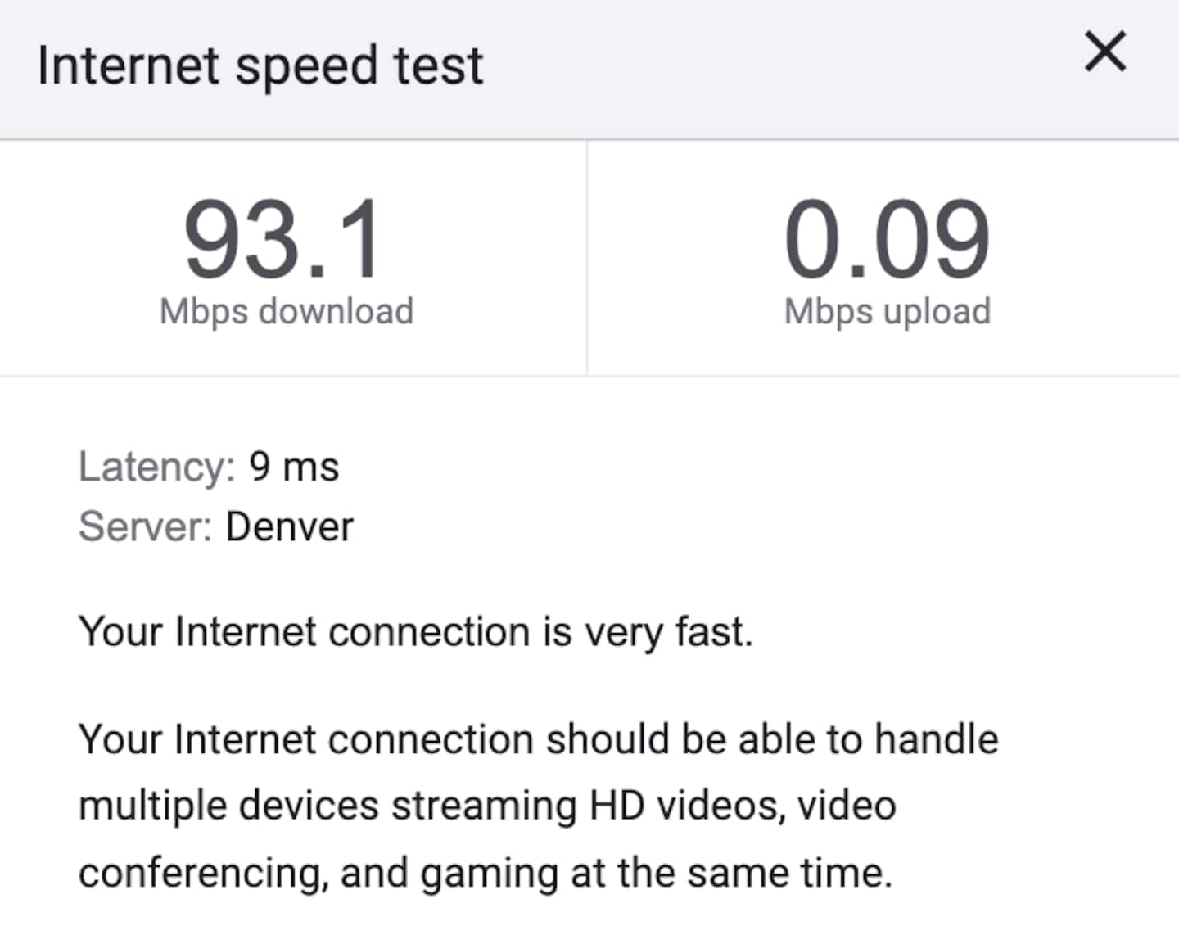This screenshot has height=944, width=1179.
Task: Select the 93.1 download speed value
Action: click(x=283, y=239)
